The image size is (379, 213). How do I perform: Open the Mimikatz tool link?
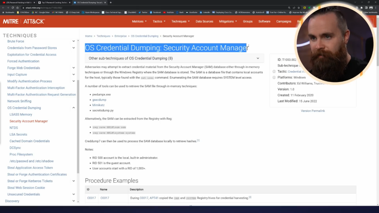click(x=98, y=105)
